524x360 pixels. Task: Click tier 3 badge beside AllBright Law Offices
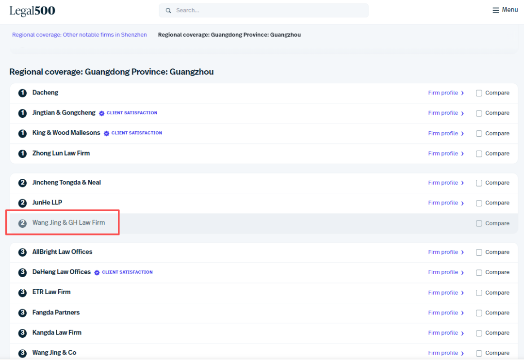22,252
